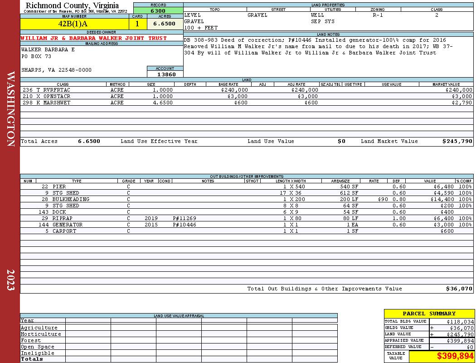Click the Richmond County, Virginia title
The width and height of the screenshot is (476, 363).
(x=72, y=5)
